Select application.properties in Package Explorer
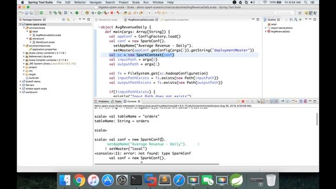This screenshot has width=336, height=189. (44, 49)
